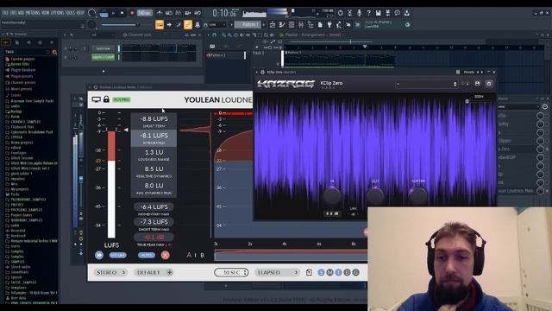
Task: Toggle the orange link icon in the toolbar
Action: (188, 25)
